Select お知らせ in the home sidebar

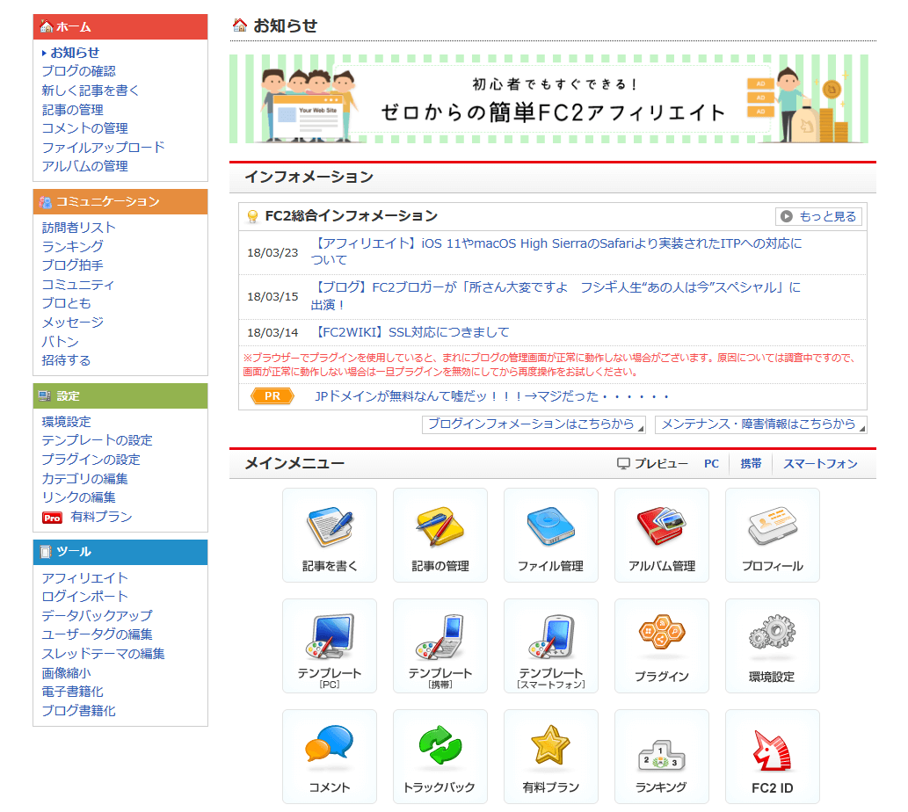[75, 53]
